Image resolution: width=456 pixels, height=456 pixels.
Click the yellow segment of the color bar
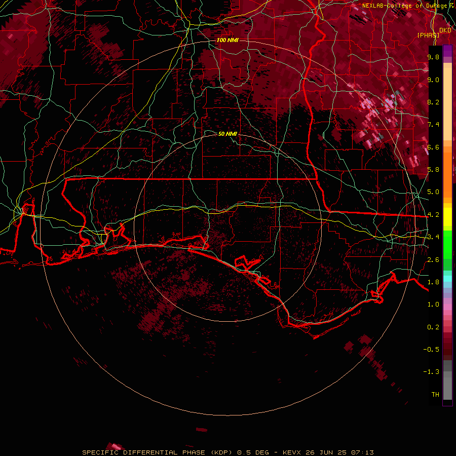point(447,217)
